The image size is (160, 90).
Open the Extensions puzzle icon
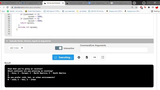(x=149, y=7)
